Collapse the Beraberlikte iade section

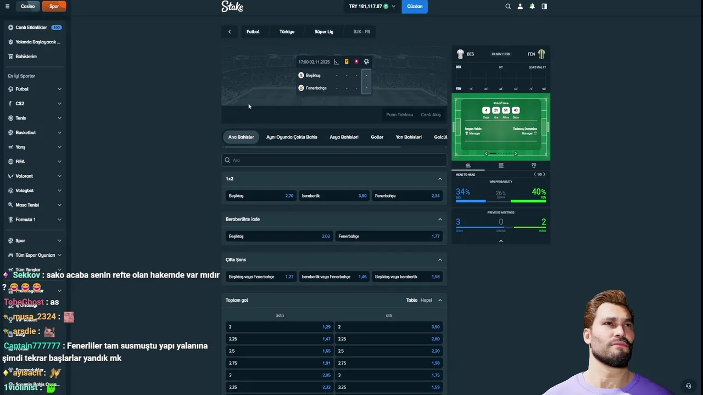440,219
